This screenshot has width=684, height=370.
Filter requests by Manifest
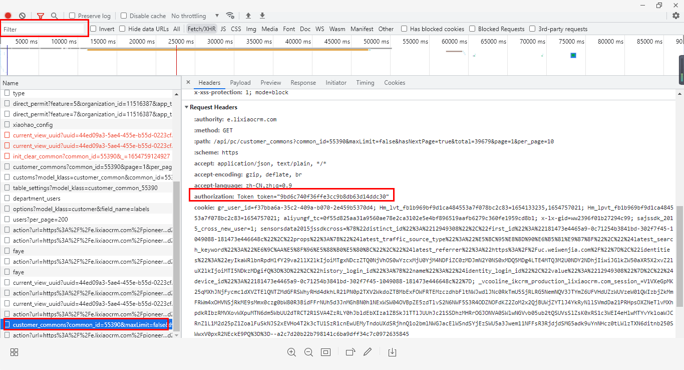click(x=362, y=29)
